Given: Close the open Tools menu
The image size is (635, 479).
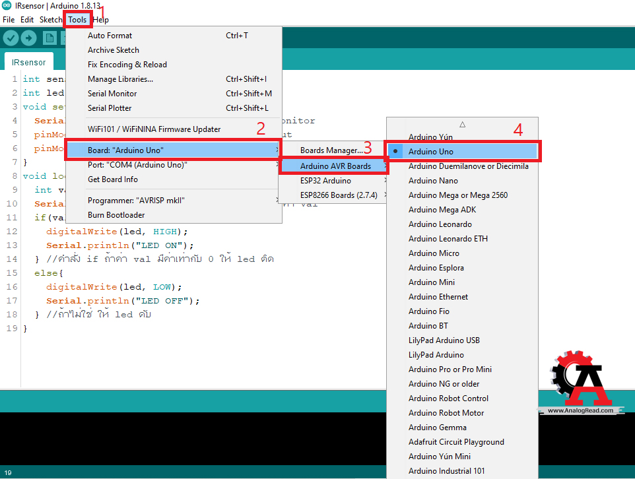Looking at the screenshot, I should click(x=77, y=19).
